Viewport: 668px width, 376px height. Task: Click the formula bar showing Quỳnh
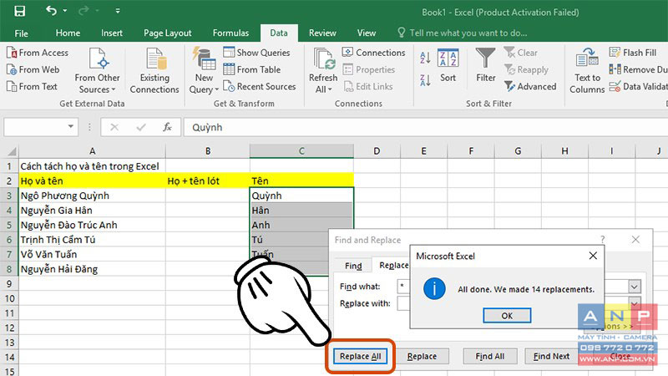tap(425, 128)
